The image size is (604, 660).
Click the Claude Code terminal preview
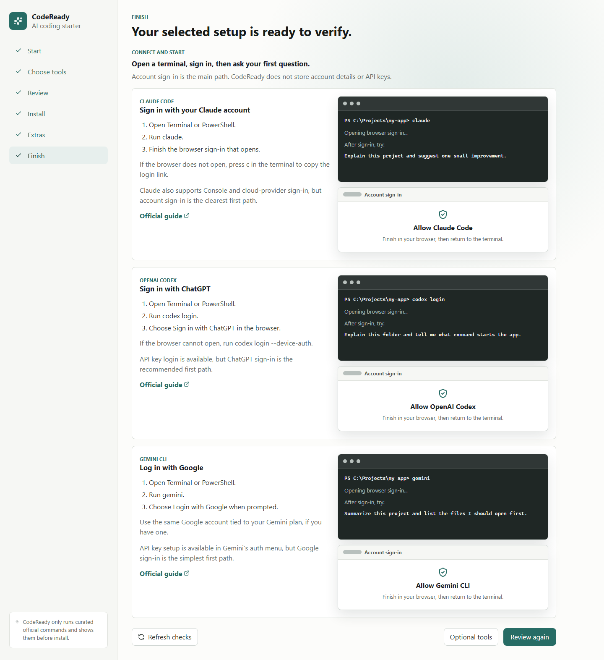click(443, 139)
